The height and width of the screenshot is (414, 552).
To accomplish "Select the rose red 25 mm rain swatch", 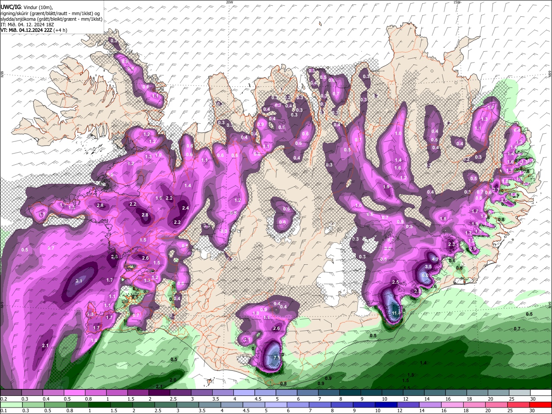I will point(518,405).
